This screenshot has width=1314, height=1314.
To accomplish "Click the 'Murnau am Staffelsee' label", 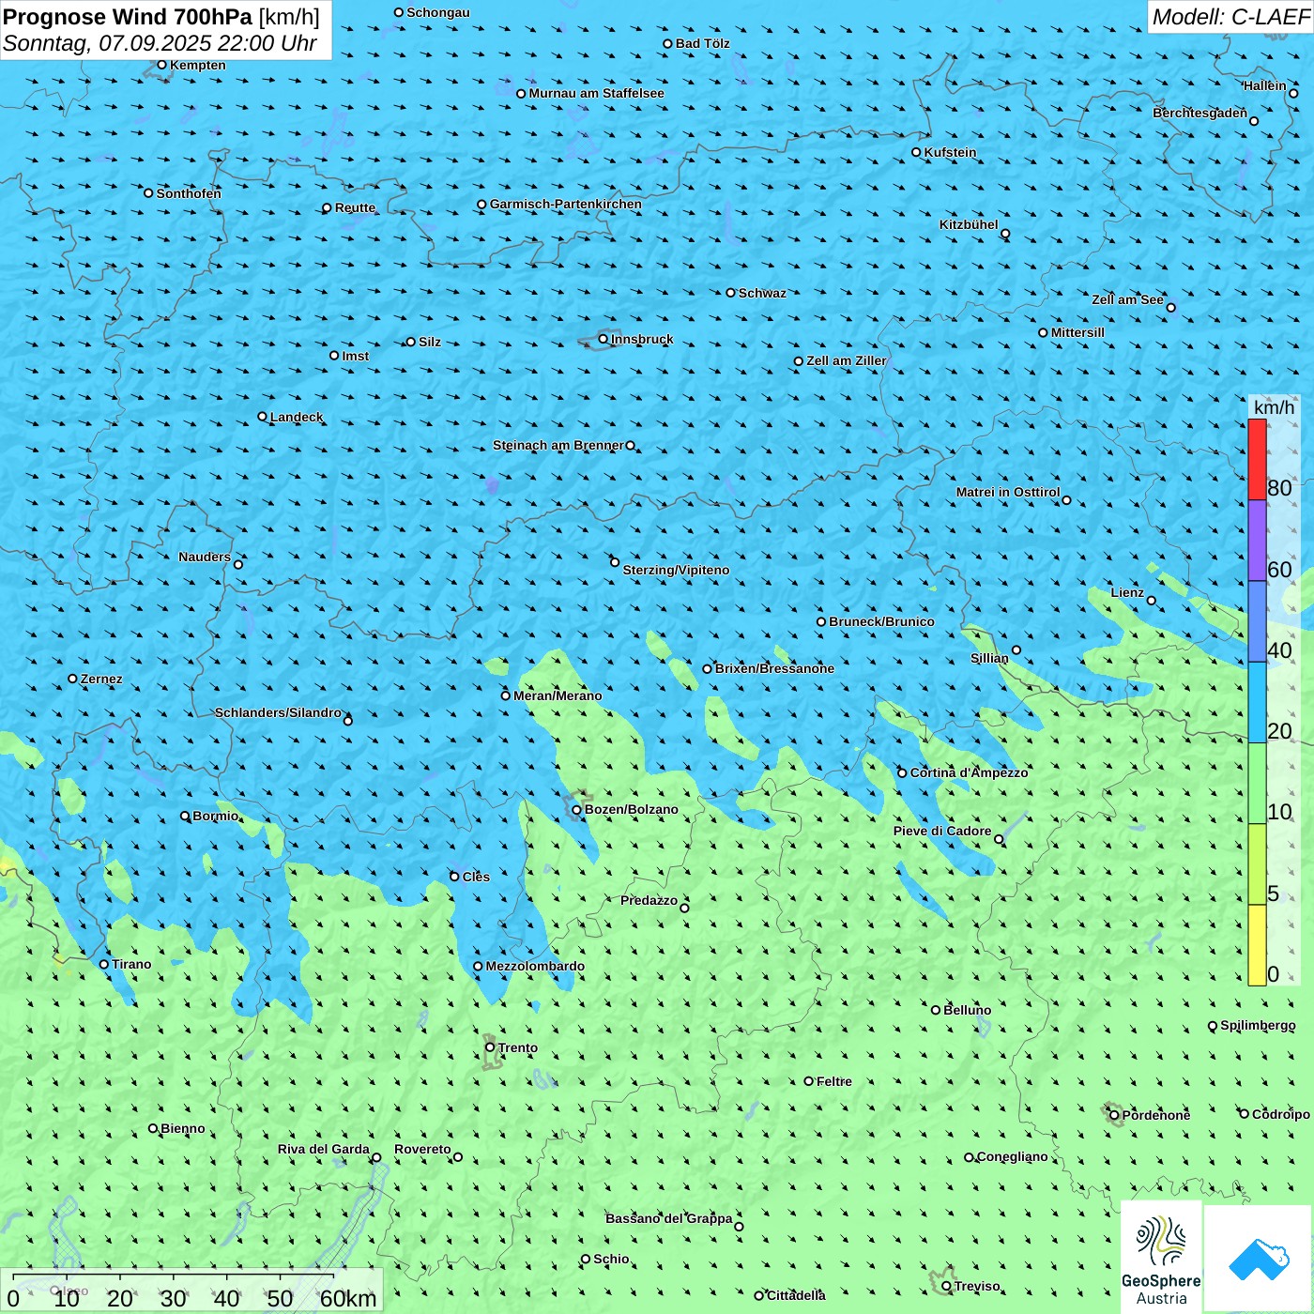I will [x=596, y=93].
